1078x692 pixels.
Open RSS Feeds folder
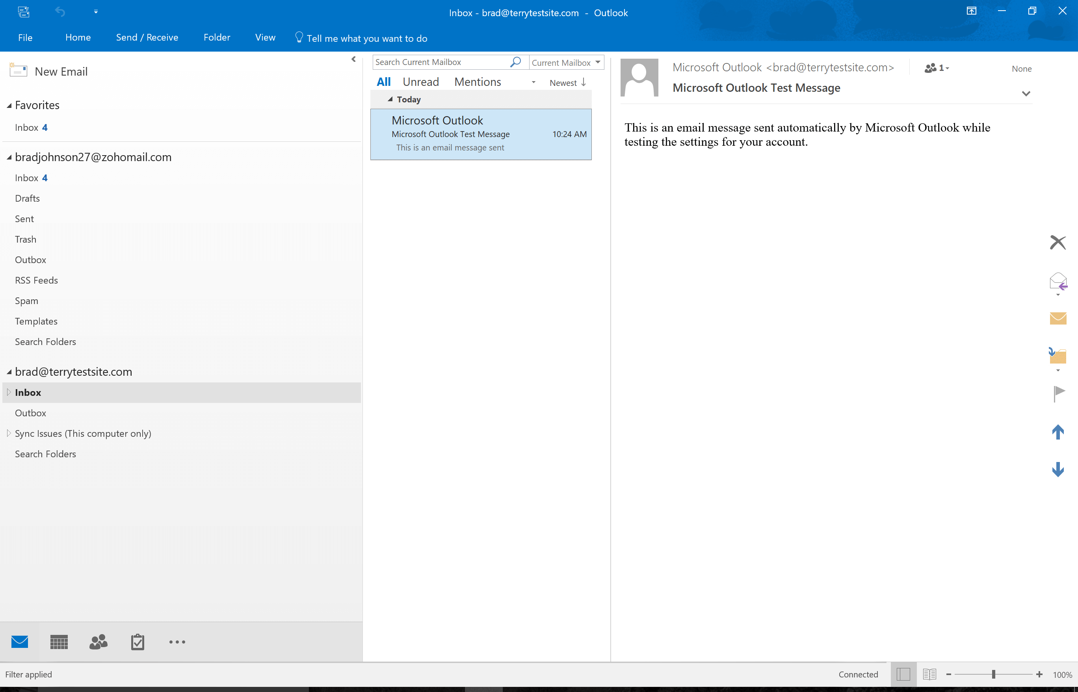(x=36, y=280)
